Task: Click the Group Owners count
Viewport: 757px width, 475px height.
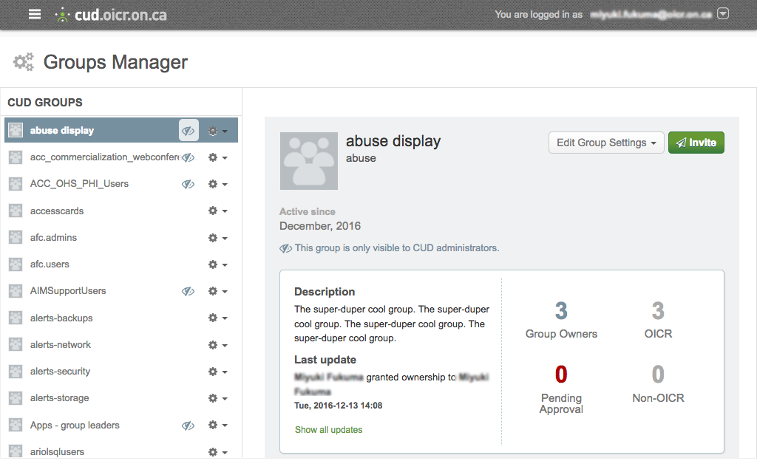Action: pyautogui.click(x=561, y=311)
